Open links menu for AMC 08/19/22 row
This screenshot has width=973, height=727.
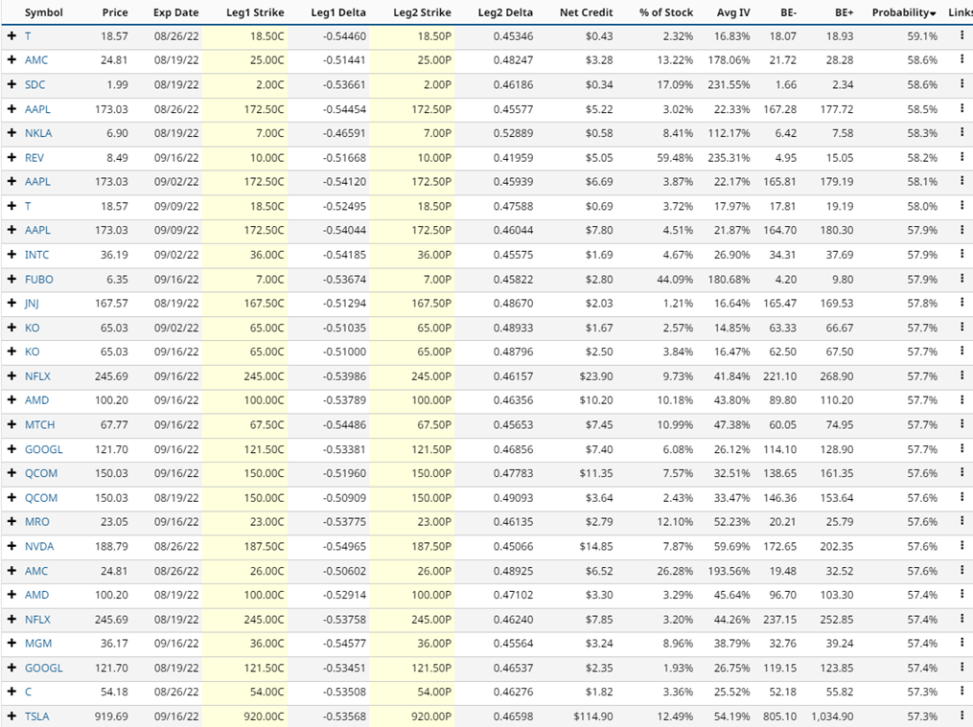click(x=961, y=59)
